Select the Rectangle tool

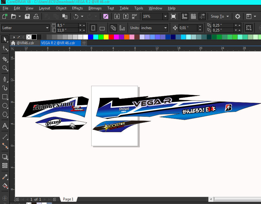point(5,97)
